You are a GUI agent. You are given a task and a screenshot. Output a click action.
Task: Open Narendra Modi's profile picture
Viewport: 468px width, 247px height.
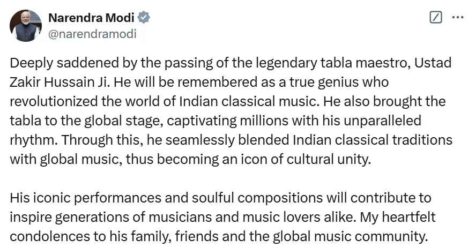[x=25, y=25]
